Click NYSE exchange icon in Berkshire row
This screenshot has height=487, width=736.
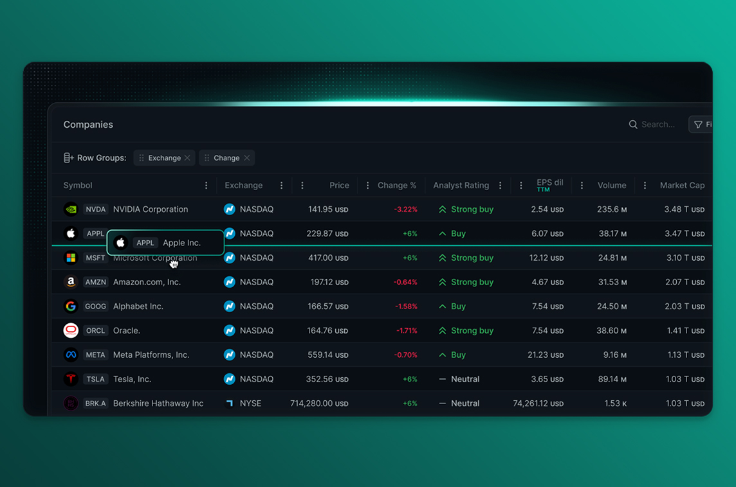click(230, 403)
